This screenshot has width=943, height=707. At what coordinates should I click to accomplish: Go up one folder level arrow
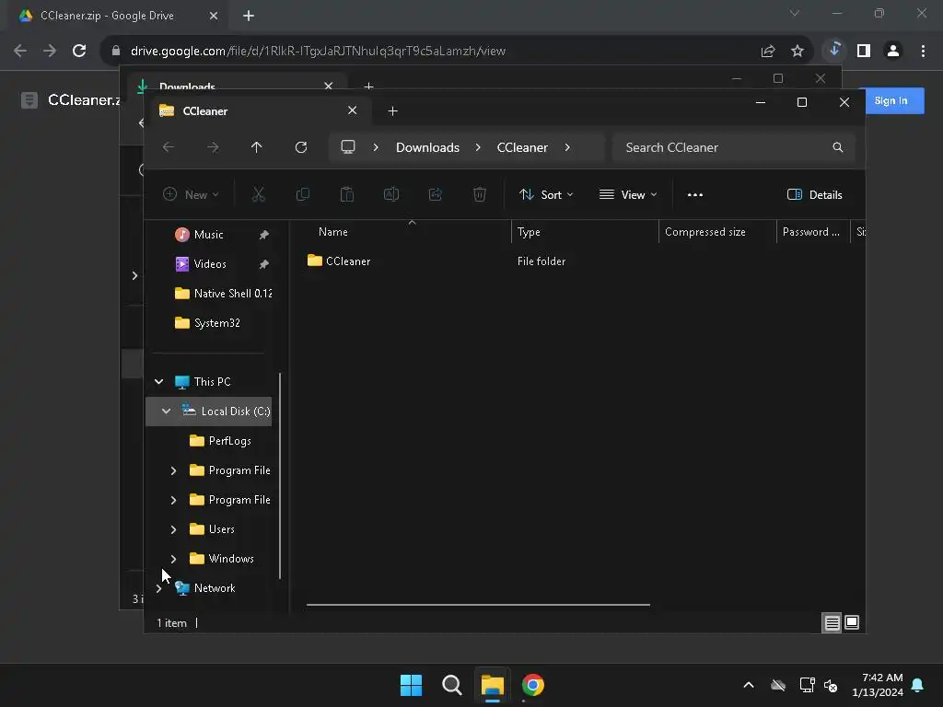click(x=256, y=147)
